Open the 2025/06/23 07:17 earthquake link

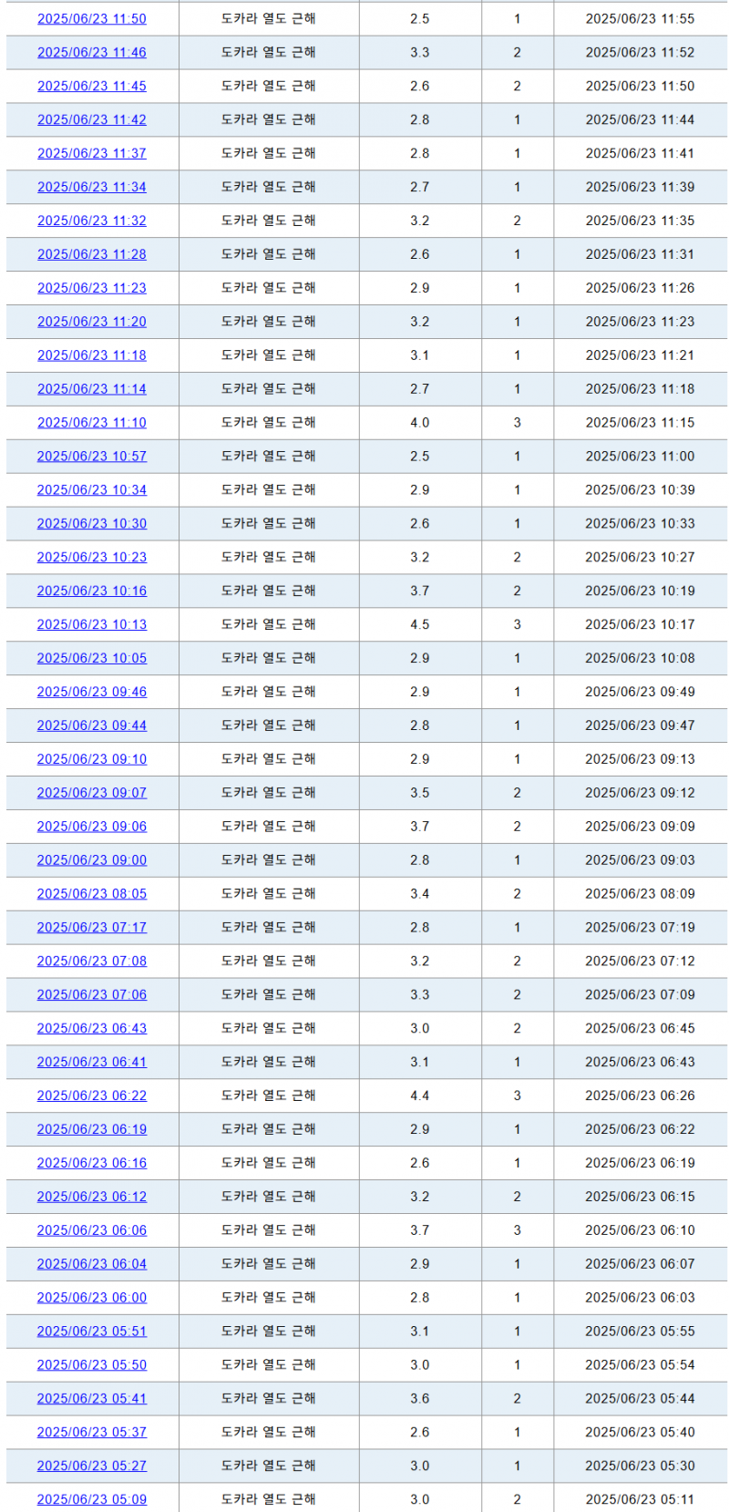(92, 929)
